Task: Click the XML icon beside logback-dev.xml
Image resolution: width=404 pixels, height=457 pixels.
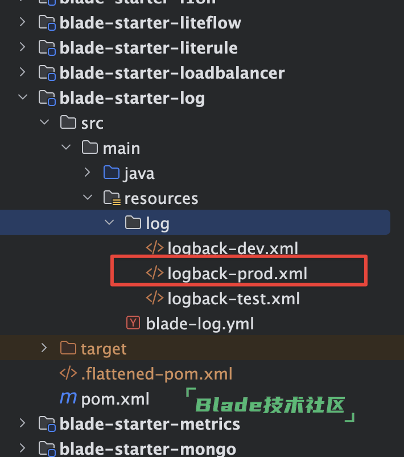Action: tap(154, 248)
